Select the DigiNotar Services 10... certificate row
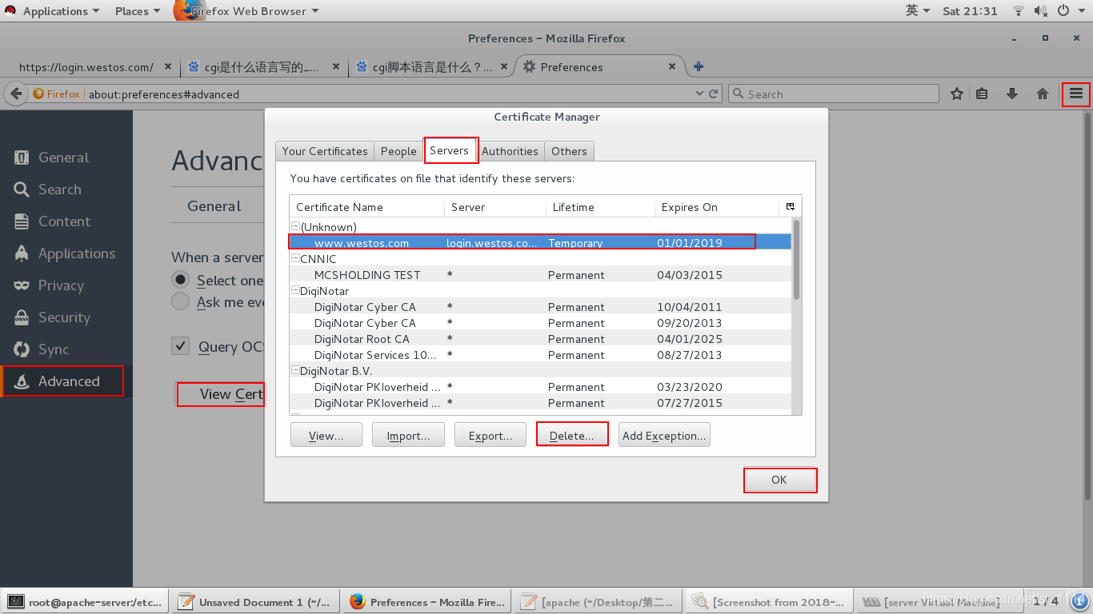 coord(540,355)
